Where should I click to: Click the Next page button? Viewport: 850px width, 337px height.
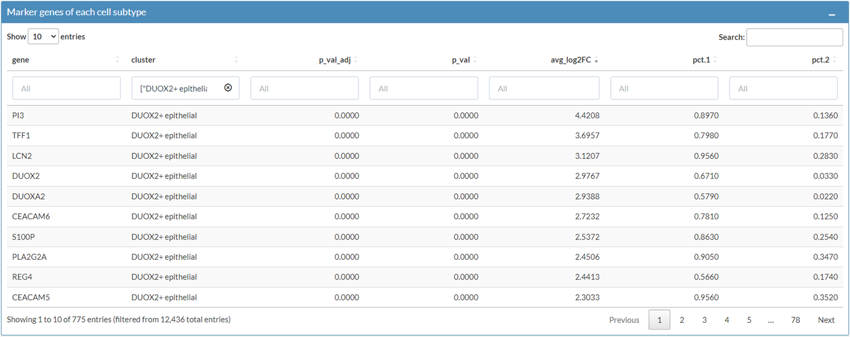click(x=826, y=320)
